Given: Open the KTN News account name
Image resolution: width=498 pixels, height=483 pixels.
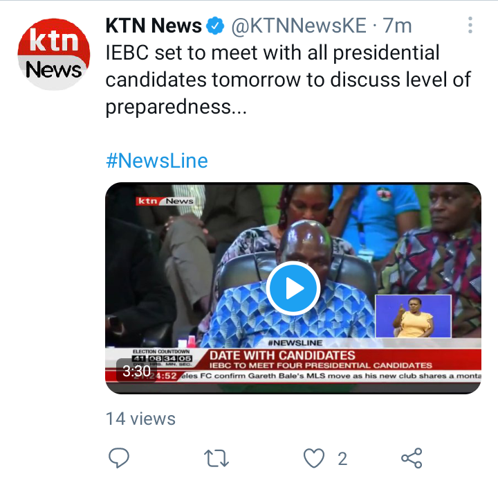Looking at the screenshot, I should (154, 26).
